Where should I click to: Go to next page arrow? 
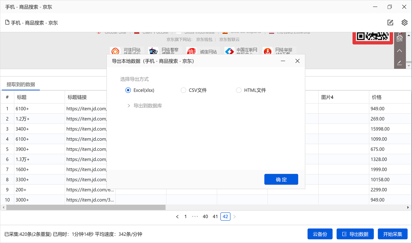click(234, 217)
